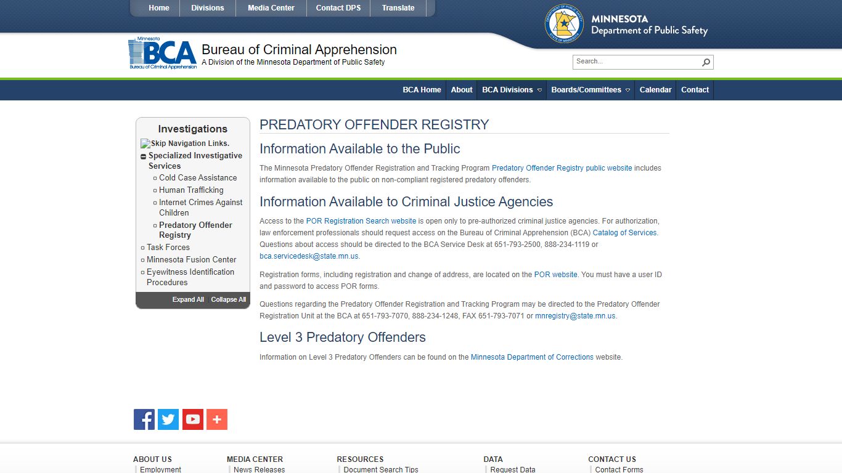Click Collapse All in sidebar
The image size is (842, 473).
coord(229,300)
